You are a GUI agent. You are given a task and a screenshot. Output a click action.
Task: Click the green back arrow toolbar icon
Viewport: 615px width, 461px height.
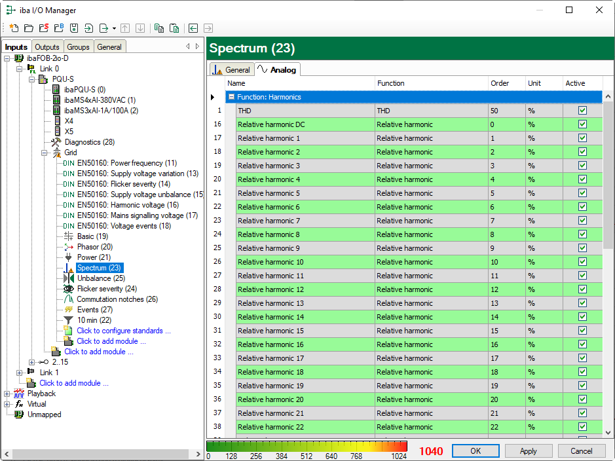click(x=193, y=28)
